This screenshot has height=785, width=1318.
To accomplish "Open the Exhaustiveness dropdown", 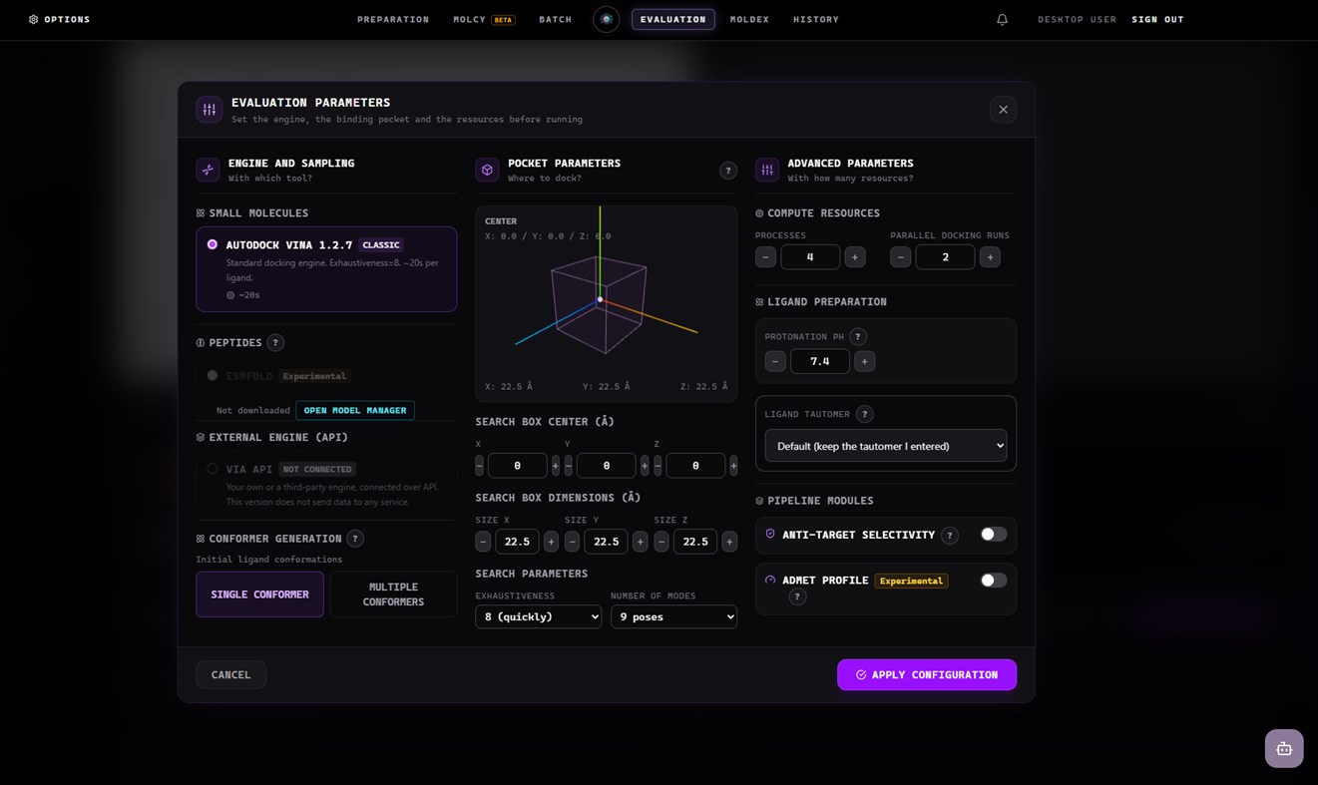I will coord(539,616).
